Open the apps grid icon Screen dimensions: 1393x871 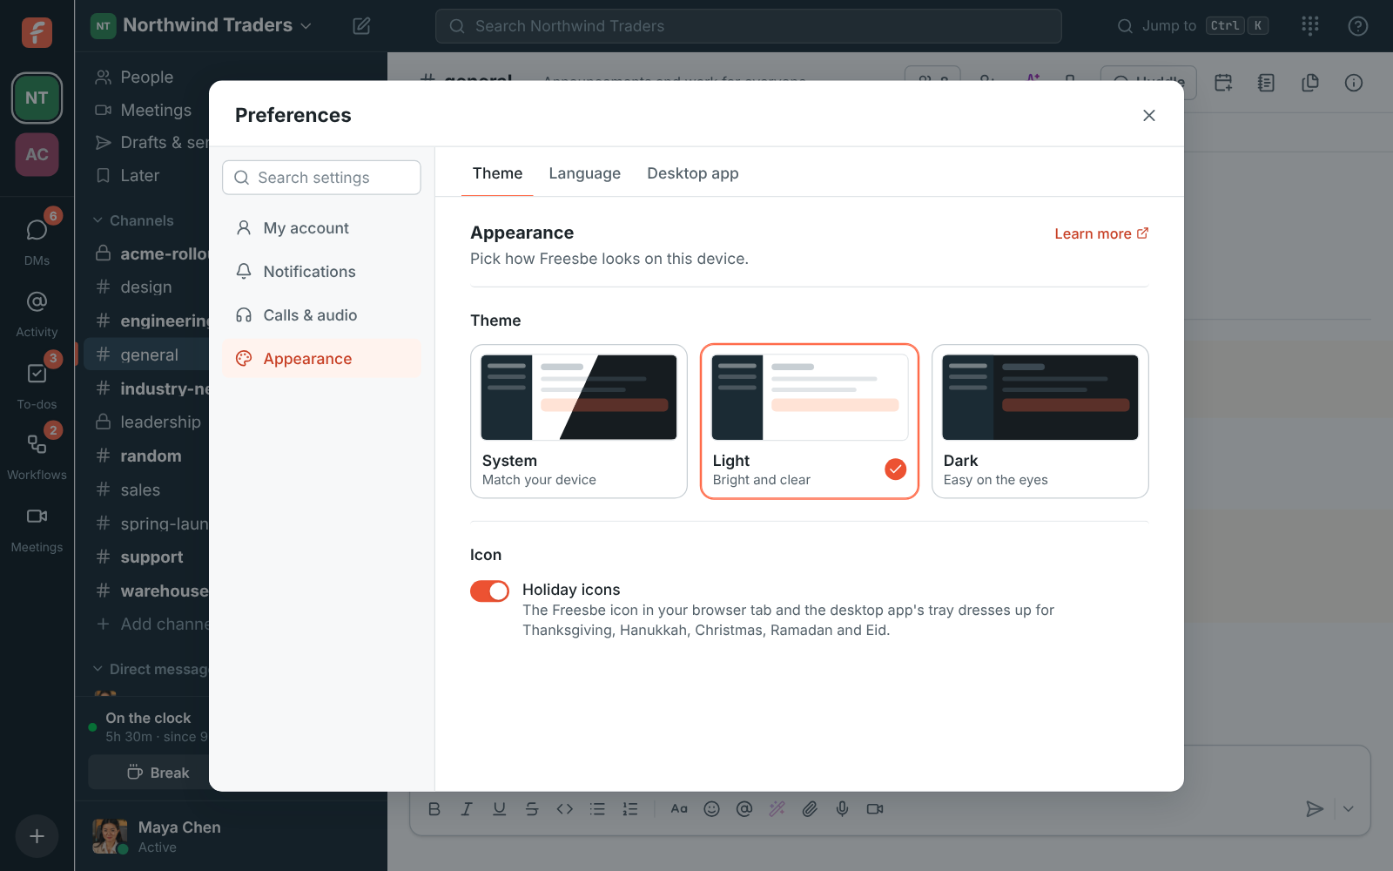(1310, 26)
